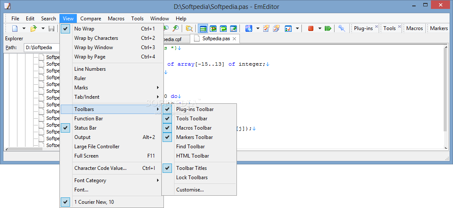Toggle the Status Bar menu option off

coord(112,128)
